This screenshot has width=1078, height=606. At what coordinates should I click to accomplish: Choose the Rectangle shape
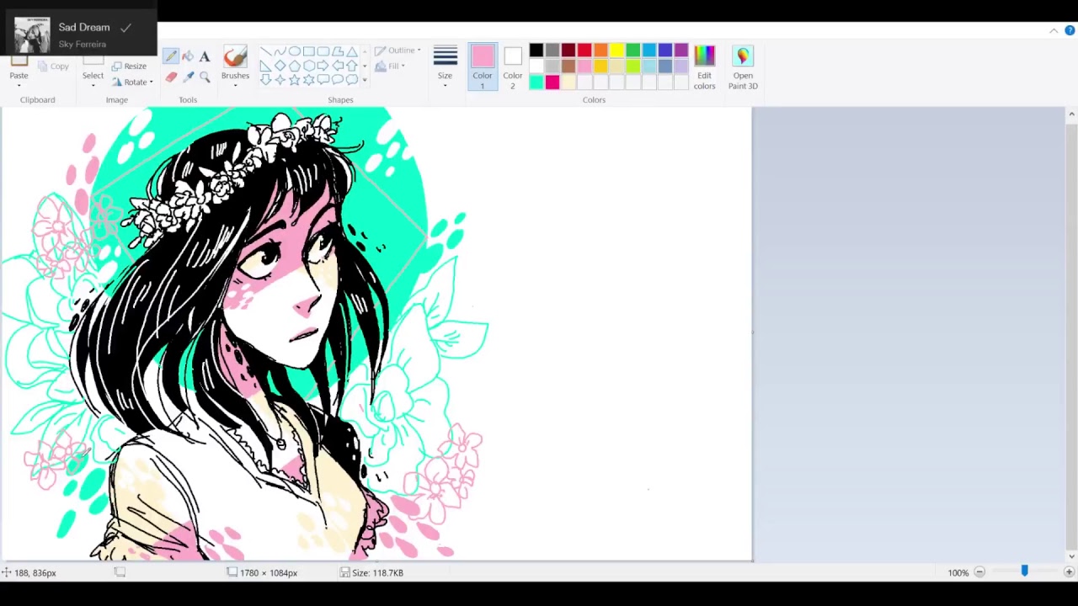pyautogui.click(x=308, y=51)
